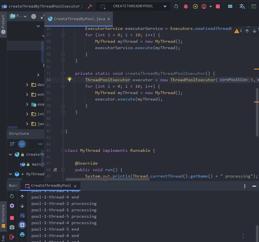Open Run panel options three dots menu
The height and width of the screenshot is (242, 259).
click(245, 186)
